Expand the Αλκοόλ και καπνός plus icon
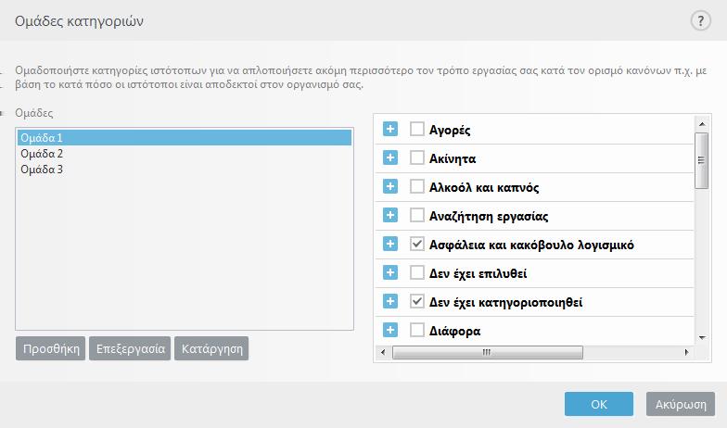Screen dimensions: 727x428 (389, 186)
